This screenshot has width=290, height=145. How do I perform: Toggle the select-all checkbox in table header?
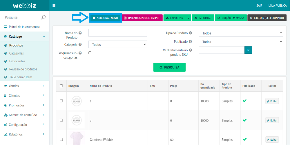pyautogui.click(x=61, y=86)
